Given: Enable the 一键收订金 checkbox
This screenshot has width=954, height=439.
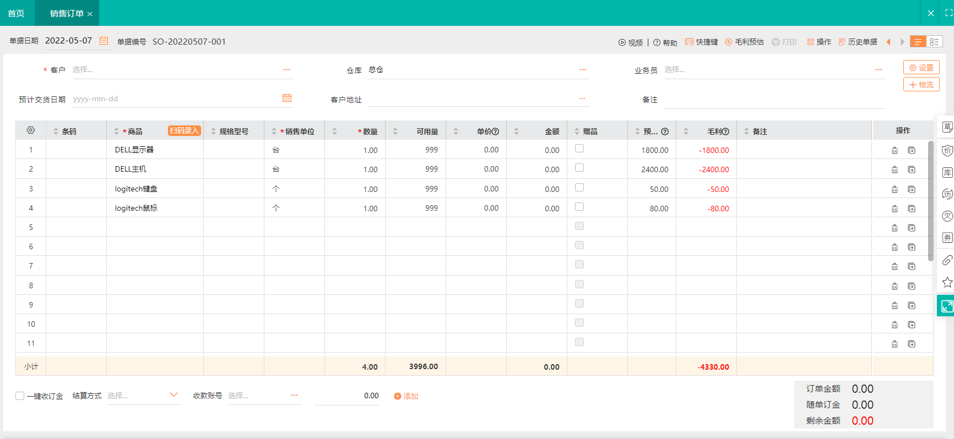Looking at the screenshot, I should coord(20,396).
